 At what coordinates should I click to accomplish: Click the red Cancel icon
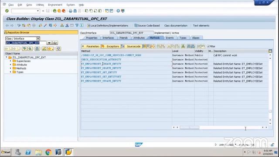pos(64,11)
